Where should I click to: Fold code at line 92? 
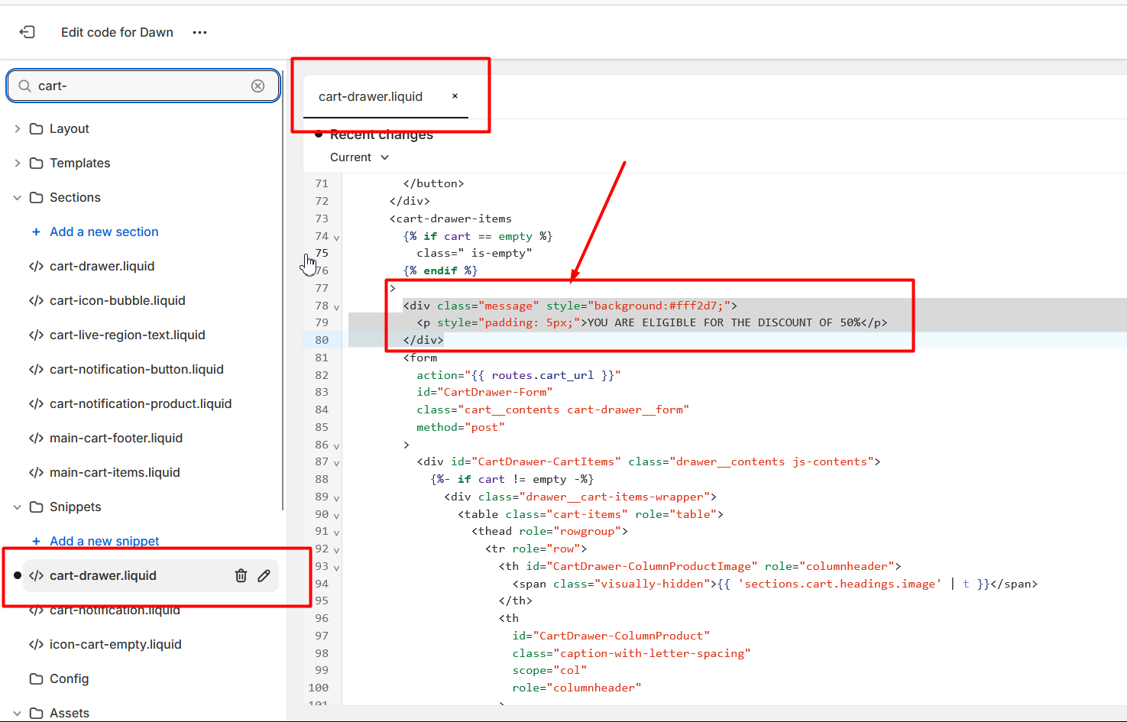pyautogui.click(x=336, y=550)
